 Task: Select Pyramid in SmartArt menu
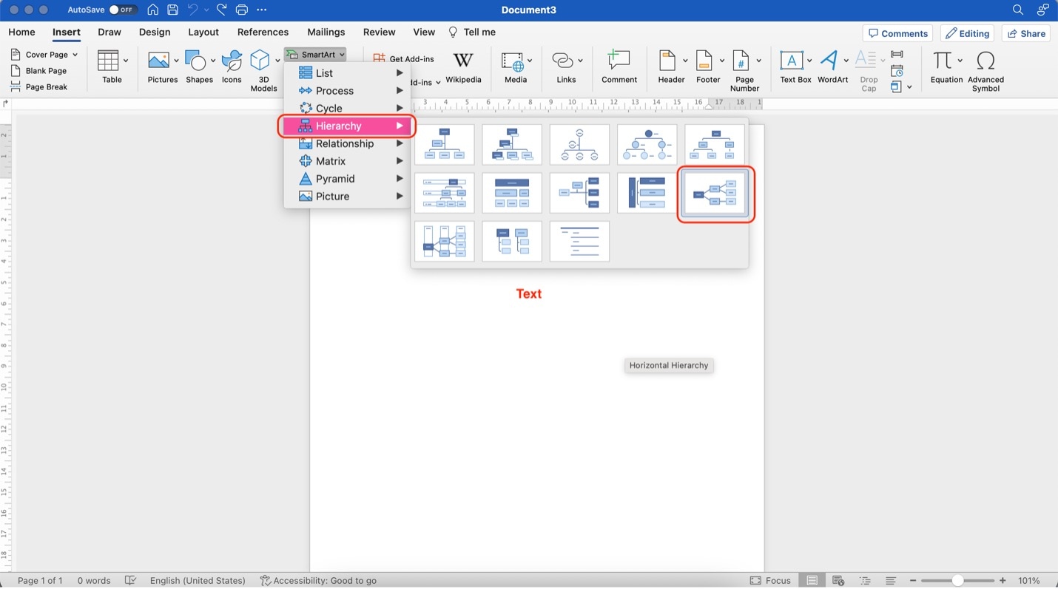tap(347, 179)
